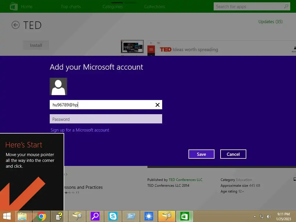
Task: Click the Password input field
Action: coord(106,119)
